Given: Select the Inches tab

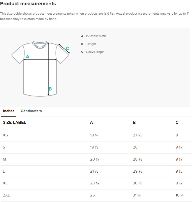Looking at the screenshot, I should pos(9,111).
